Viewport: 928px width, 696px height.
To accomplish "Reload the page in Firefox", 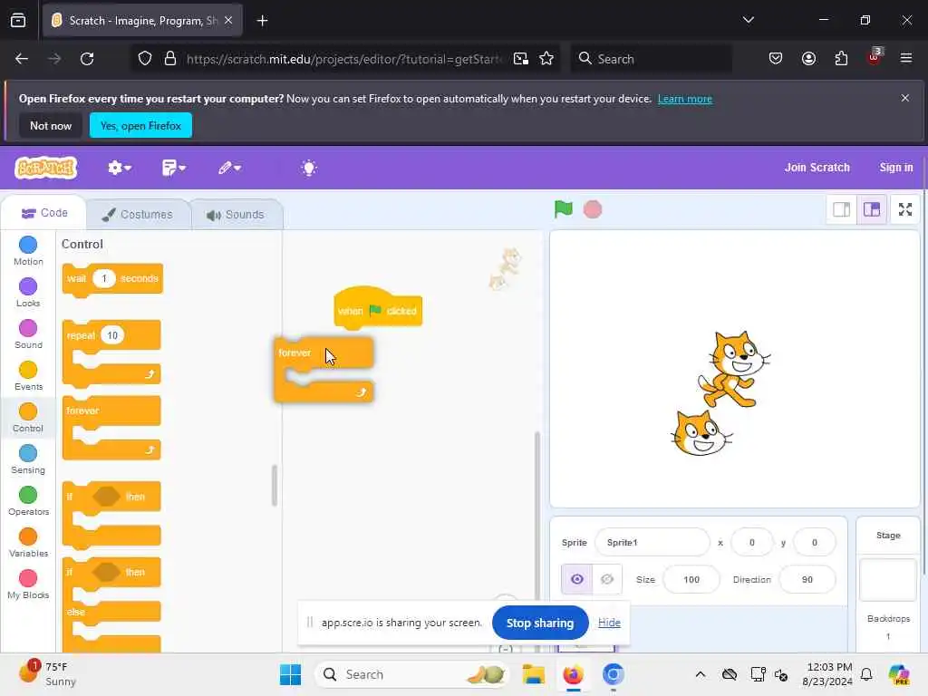I will click(x=87, y=59).
